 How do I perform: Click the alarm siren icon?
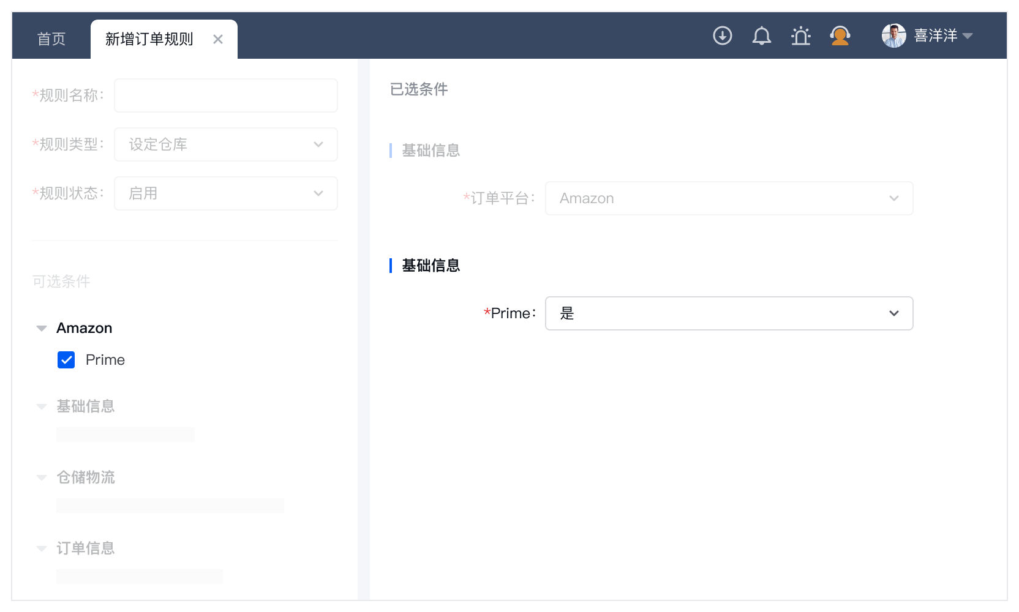point(801,36)
